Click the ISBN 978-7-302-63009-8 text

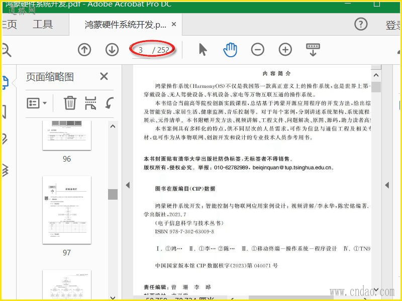pos(184,232)
